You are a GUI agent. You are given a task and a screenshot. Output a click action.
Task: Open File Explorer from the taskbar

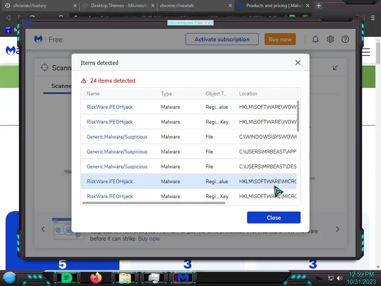click(x=125, y=278)
